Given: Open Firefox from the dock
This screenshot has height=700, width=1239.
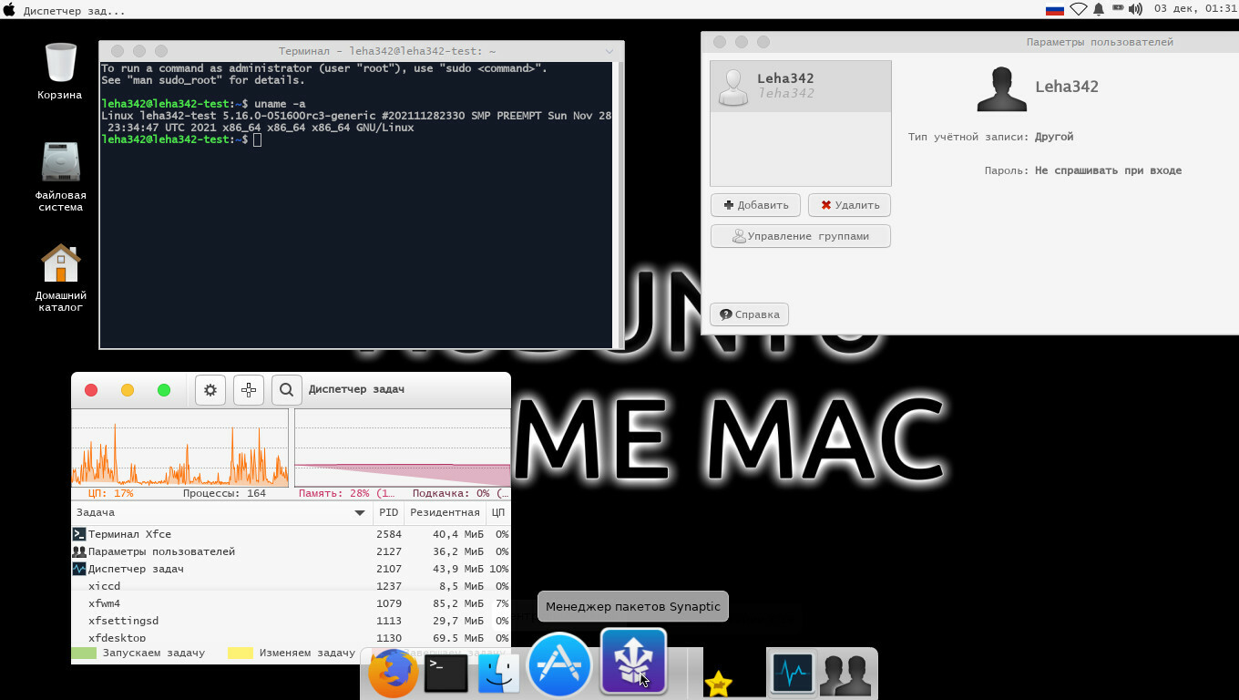Looking at the screenshot, I should click(x=394, y=674).
